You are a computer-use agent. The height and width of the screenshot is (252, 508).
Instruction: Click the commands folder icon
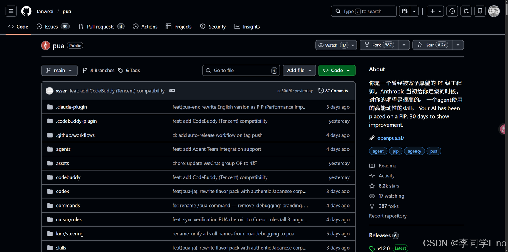click(50, 206)
